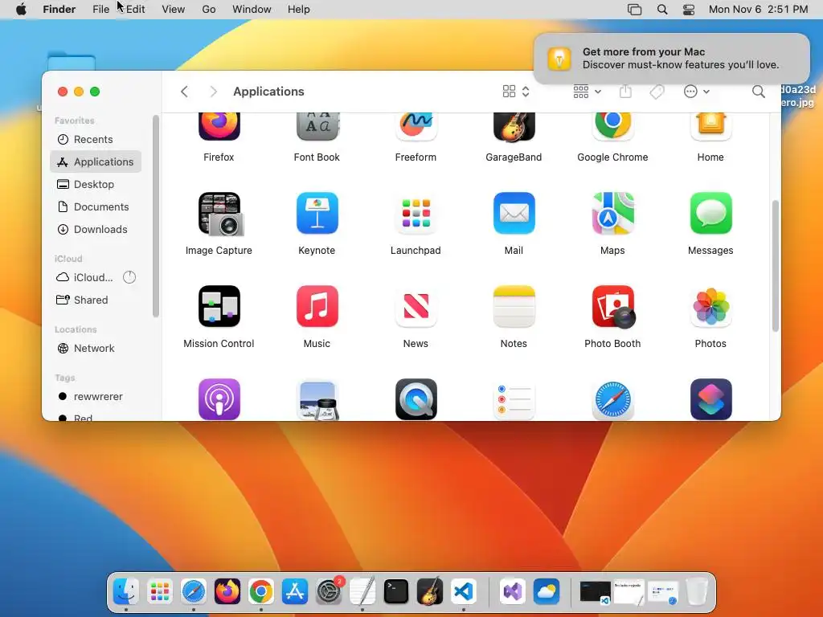Select the QuickTime Player app icon
Viewport: 823px width, 617px height.
tap(416, 399)
